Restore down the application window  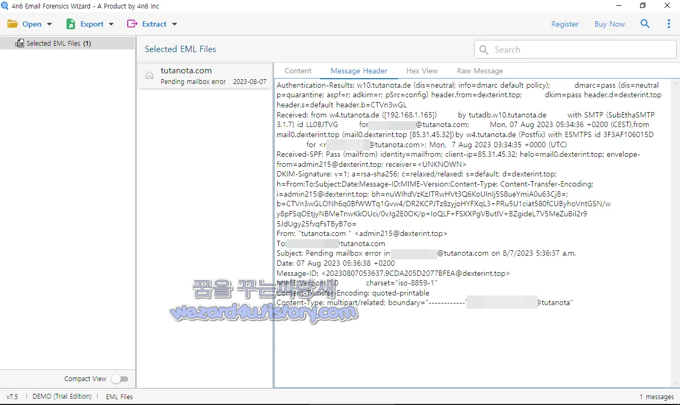pyautogui.click(x=643, y=6)
